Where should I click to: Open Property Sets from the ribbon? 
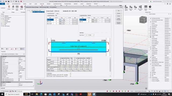click(131, 8)
